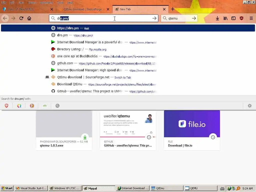
Task: Go back with the back arrow button
Action: tap(5, 18)
